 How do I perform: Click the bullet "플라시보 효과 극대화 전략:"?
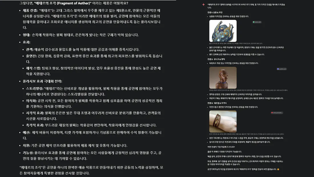click(42, 81)
